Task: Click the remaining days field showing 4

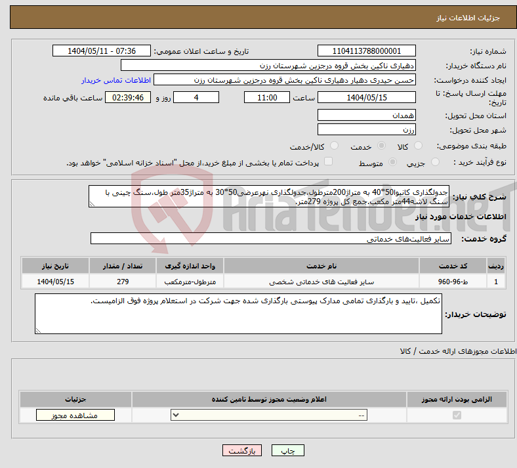Action: tap(196, 98)
